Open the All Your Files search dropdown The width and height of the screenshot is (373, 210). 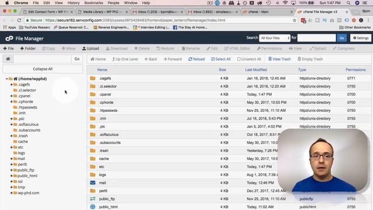275,38
